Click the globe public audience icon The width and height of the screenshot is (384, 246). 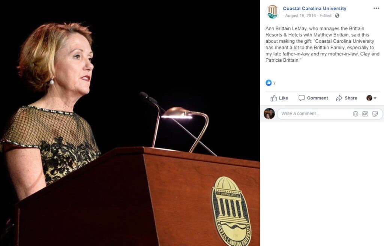pyautogui.click(x=337, y=16)
